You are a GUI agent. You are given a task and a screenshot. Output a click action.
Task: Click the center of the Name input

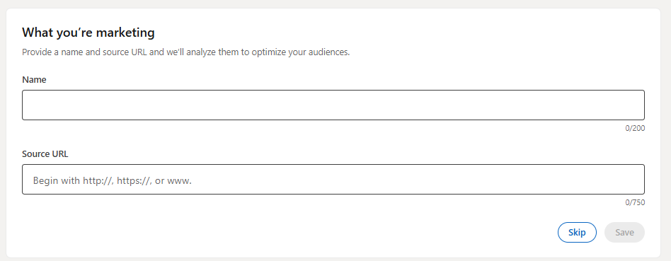point(333,105)
